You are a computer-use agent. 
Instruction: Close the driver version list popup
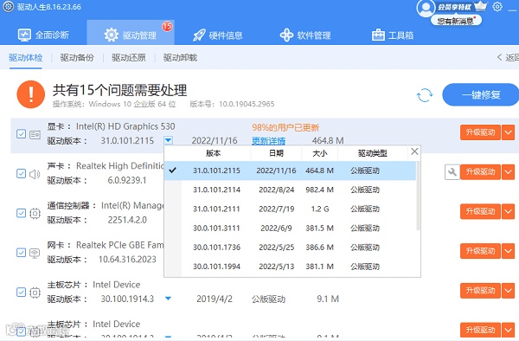coord(414,151)
